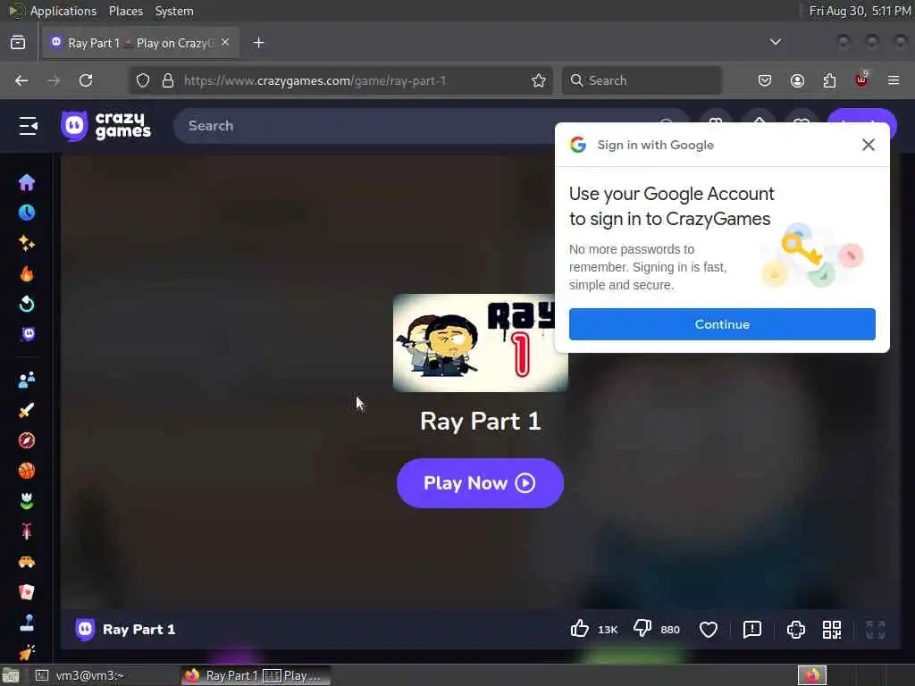This screenshot has height=686, width=915.
Task: Click the Ray Part 1 game title text
Action: (x=480, y=422)
